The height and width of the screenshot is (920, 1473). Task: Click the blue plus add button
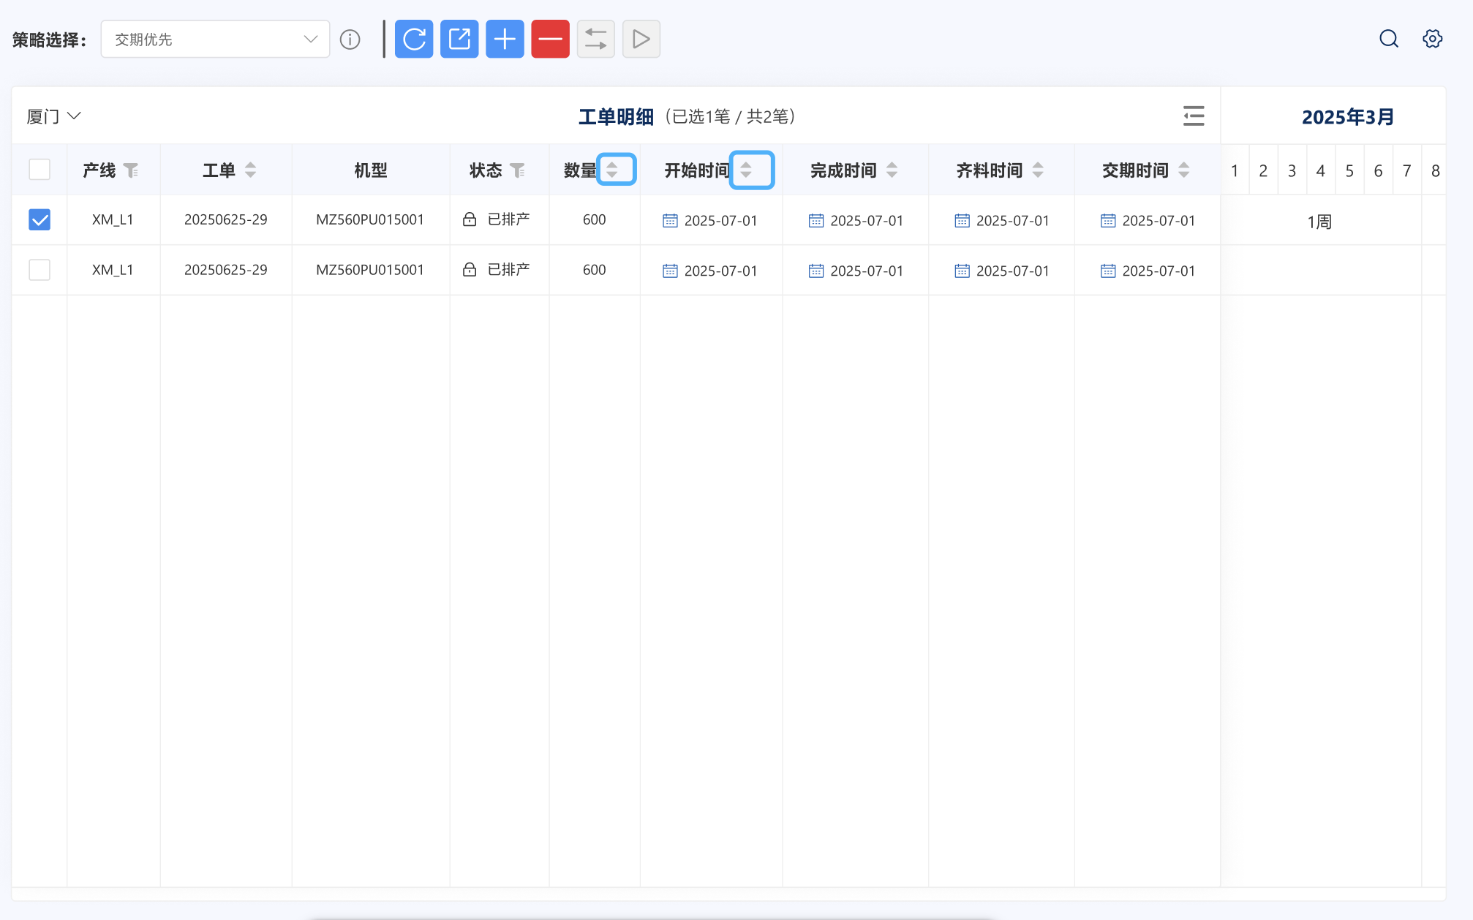coord(505,39)
